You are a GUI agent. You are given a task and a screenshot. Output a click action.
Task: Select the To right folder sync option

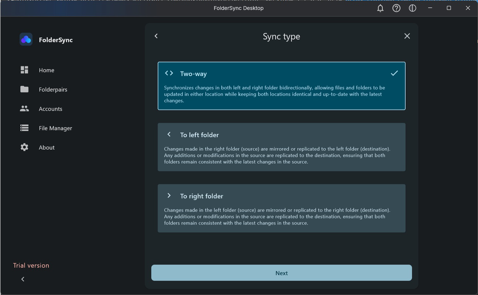tap(282, 208)
